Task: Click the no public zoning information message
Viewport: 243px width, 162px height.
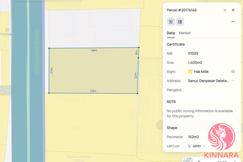Action: [200, 114]
